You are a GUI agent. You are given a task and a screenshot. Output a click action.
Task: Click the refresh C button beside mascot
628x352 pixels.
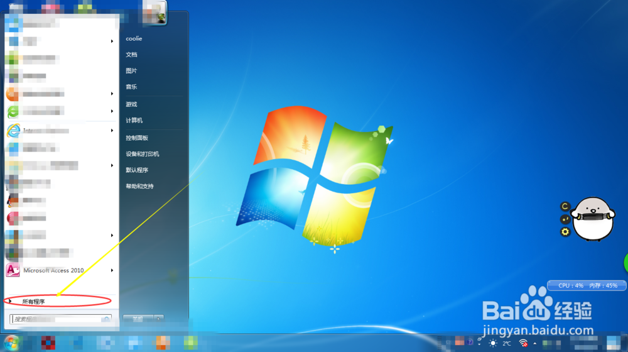tap(565, 206)
